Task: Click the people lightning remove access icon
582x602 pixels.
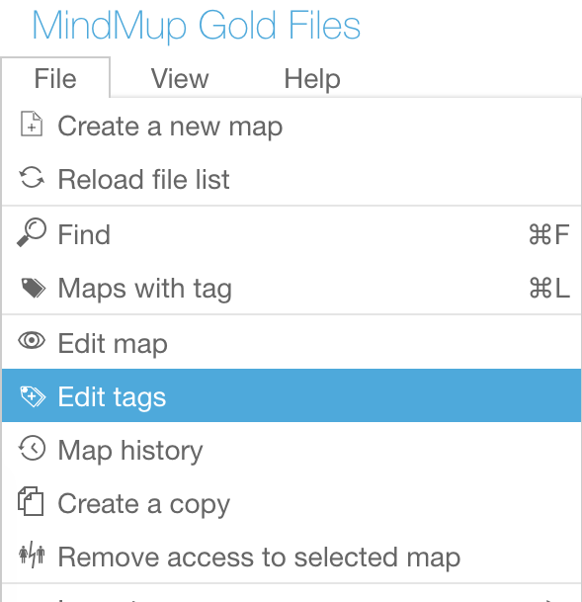Action: 32,555
